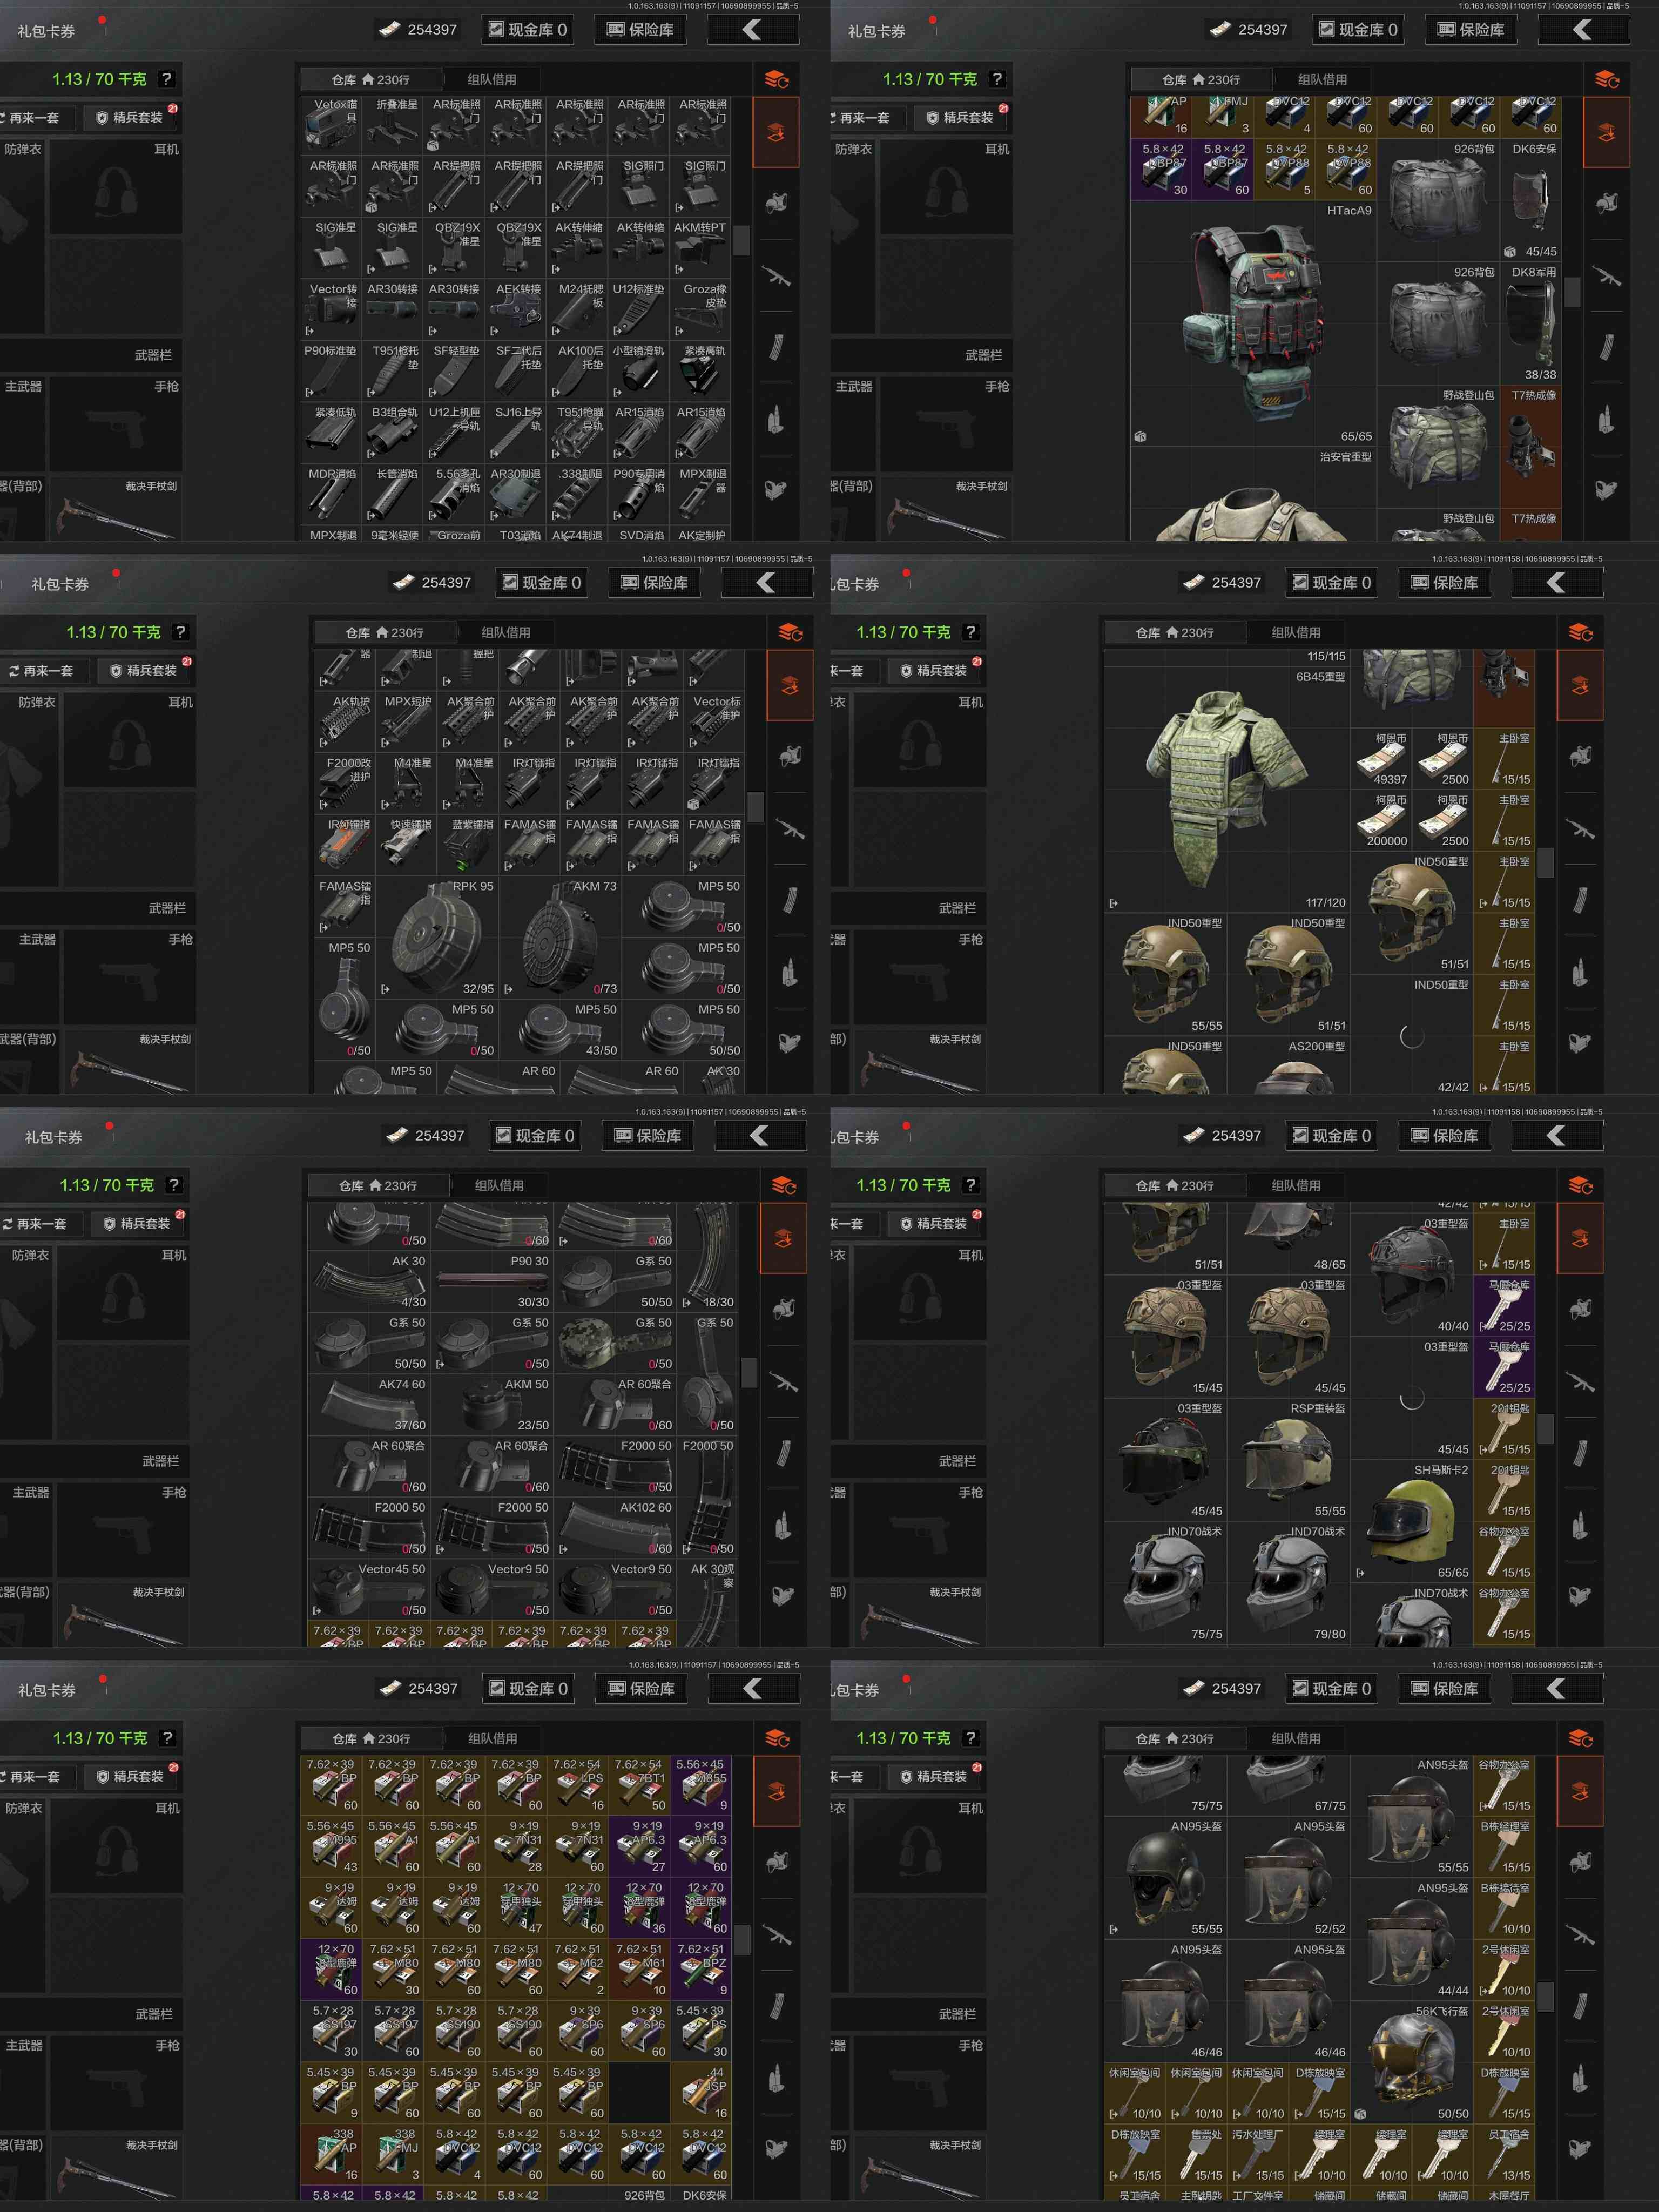Click sort-refresh icon above the 6B45重型 armor panel
Viewport: 1659px width, 2212px height.
click(1580, 632)
